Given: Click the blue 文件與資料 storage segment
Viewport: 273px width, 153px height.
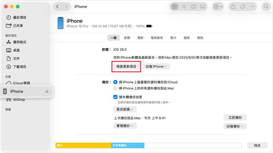Looking at the screenshot, I should (x=128, y=146).
